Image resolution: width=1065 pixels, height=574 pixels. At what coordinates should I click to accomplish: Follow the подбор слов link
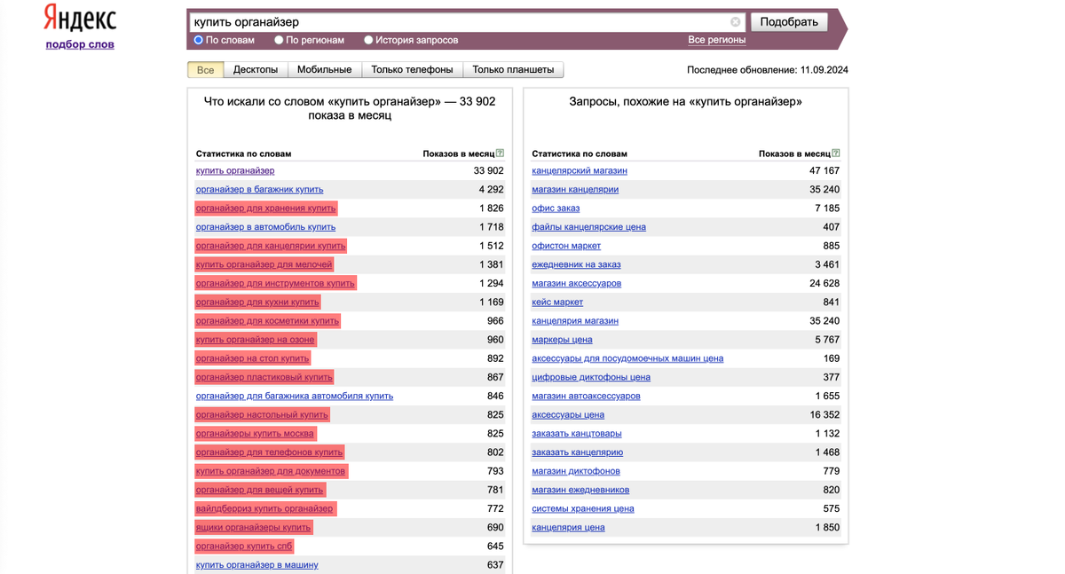pyautogui.click(x=80, y=44)
